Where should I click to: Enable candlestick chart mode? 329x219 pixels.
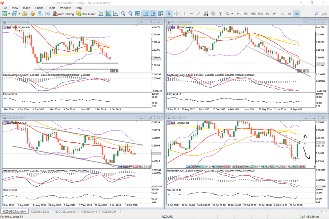(108, 14)
